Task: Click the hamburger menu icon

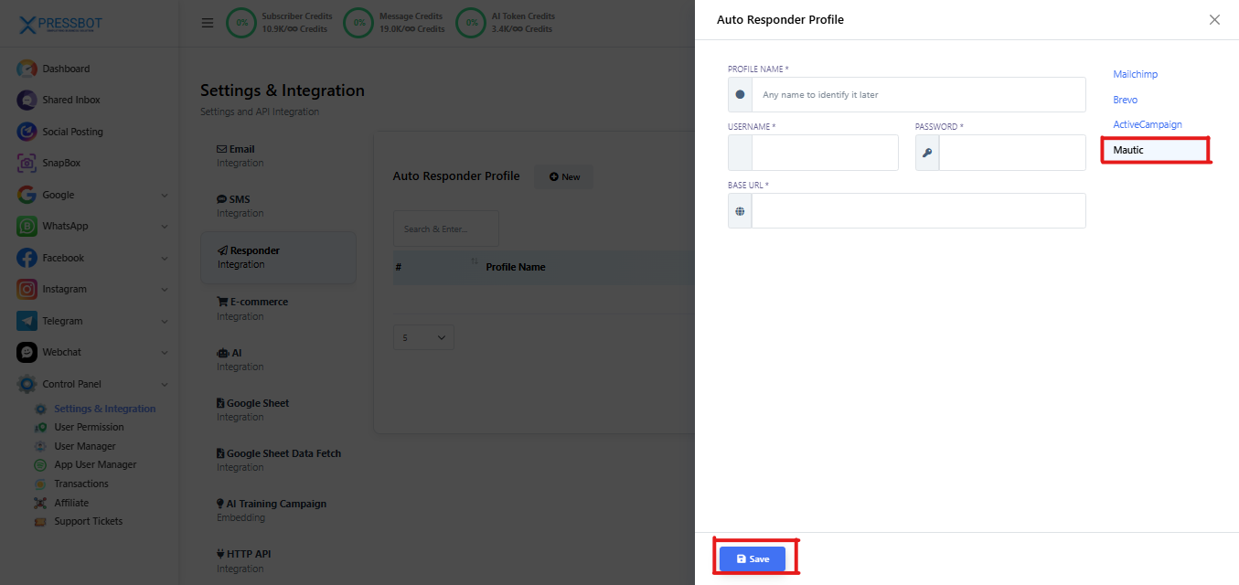Action: (x=208, y=23)
